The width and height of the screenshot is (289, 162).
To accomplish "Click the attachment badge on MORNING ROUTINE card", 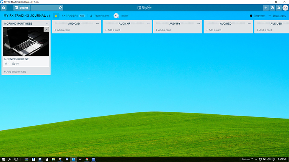I will [x=8, y=64].
